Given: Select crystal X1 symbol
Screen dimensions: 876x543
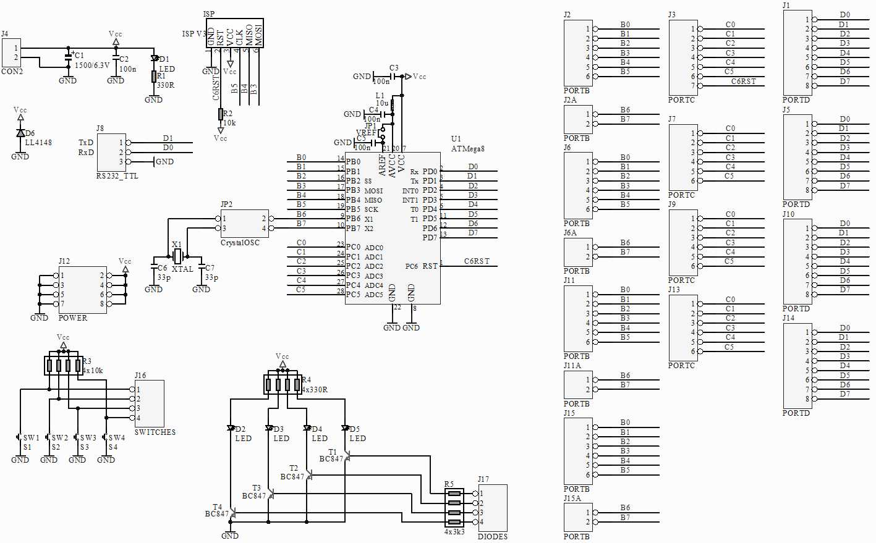Looking at the screenshot, I should click(x=177, y=257).
